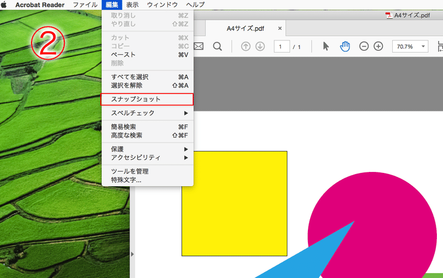Select the hand pan tool
The height and width of the screenshot is (278, 443).
coord(344,46)
